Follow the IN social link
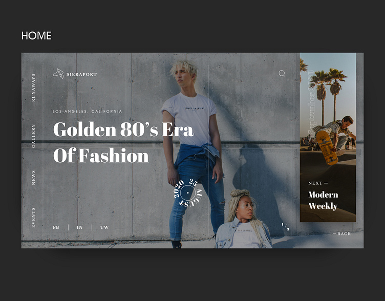The image size is (385, 301). pyautogui.click(x=80, y=227)
